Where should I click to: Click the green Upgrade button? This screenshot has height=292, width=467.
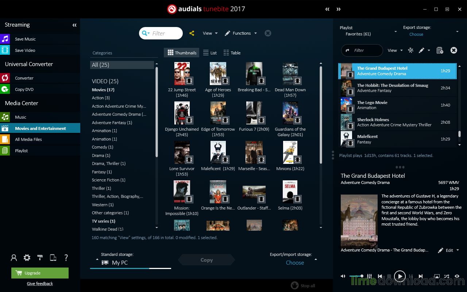[x=40, y=273]
